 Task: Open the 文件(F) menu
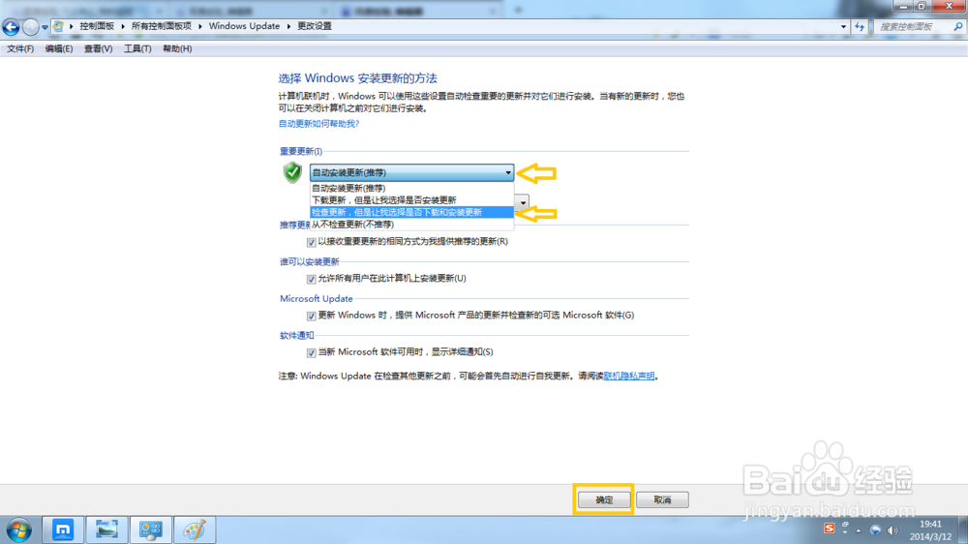tap(20, 48)
